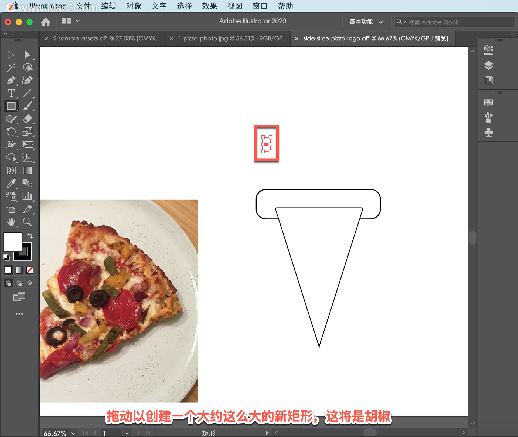
Task: Select the Hand tool
Action: click(11, 222)
